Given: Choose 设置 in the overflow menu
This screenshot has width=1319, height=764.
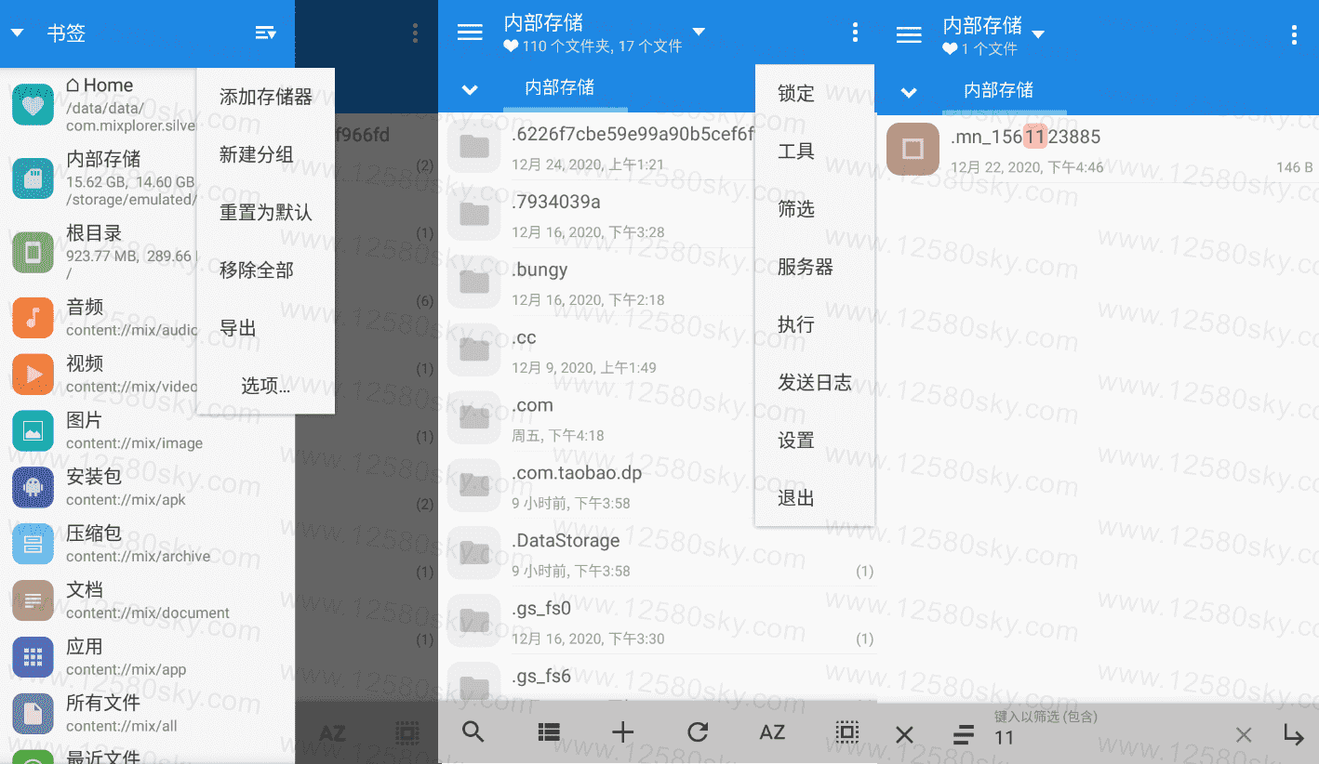Looking at the screenshot, I should (x=796, y=441).
